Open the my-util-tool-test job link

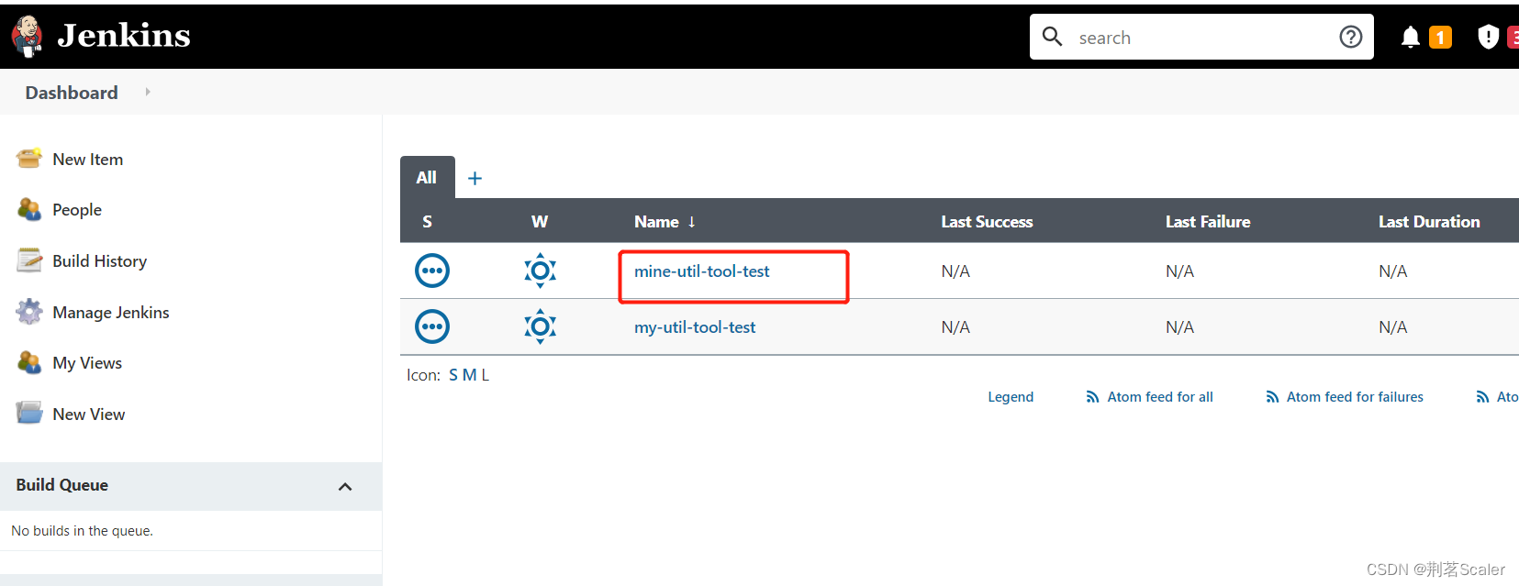click(x=695, y=327)
